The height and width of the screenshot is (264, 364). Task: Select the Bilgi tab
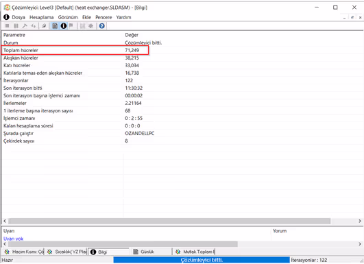click(108, 252)
